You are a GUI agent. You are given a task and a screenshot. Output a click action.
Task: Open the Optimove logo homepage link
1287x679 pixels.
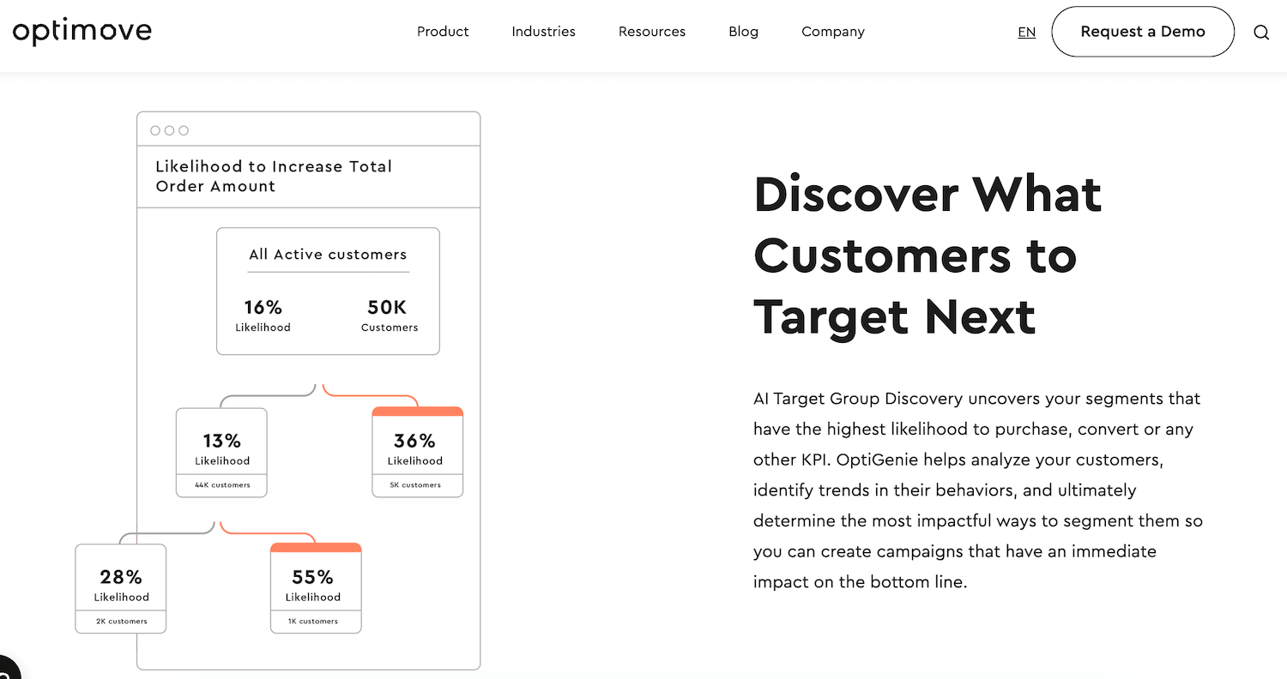(82, 32)
